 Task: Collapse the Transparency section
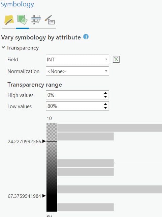3,48
